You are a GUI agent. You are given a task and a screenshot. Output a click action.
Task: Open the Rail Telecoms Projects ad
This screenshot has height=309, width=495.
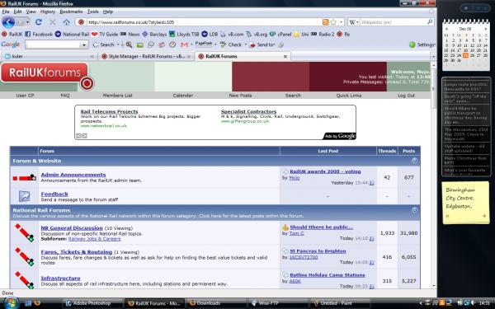tap(109, 111)
